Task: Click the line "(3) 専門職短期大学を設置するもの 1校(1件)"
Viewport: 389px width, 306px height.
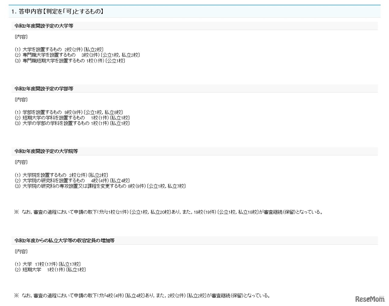Action: click(x=70, y=61)
